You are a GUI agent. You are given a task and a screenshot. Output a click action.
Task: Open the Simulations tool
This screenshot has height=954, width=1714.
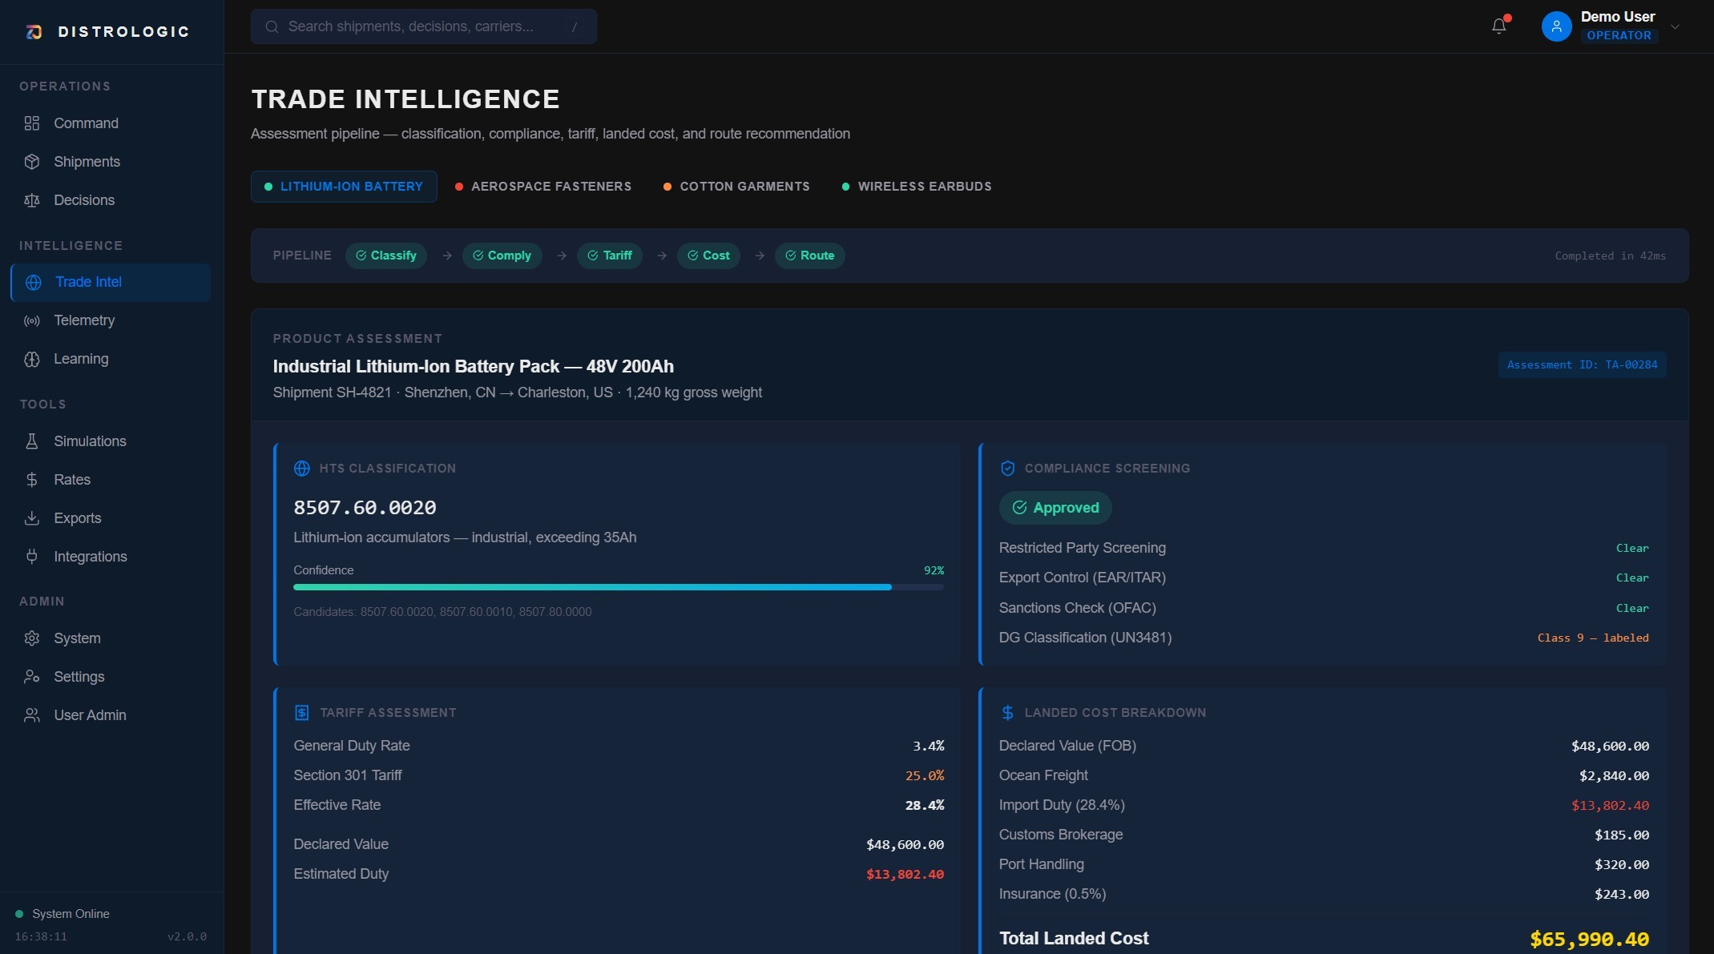[x=111, y=441]
